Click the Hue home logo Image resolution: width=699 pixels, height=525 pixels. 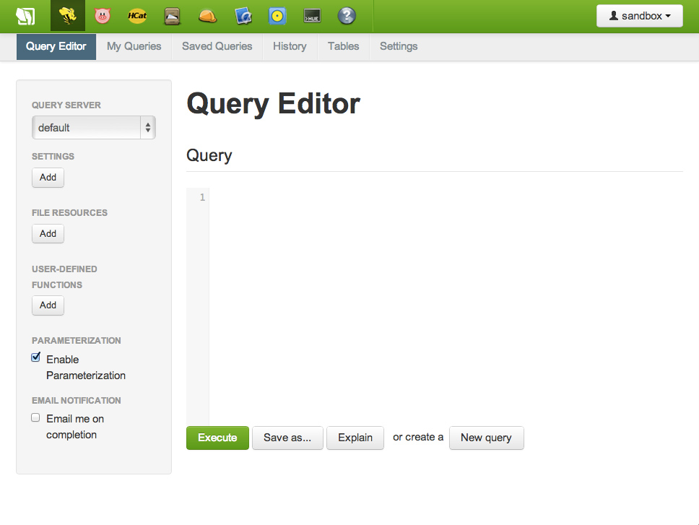coord(26,16)
